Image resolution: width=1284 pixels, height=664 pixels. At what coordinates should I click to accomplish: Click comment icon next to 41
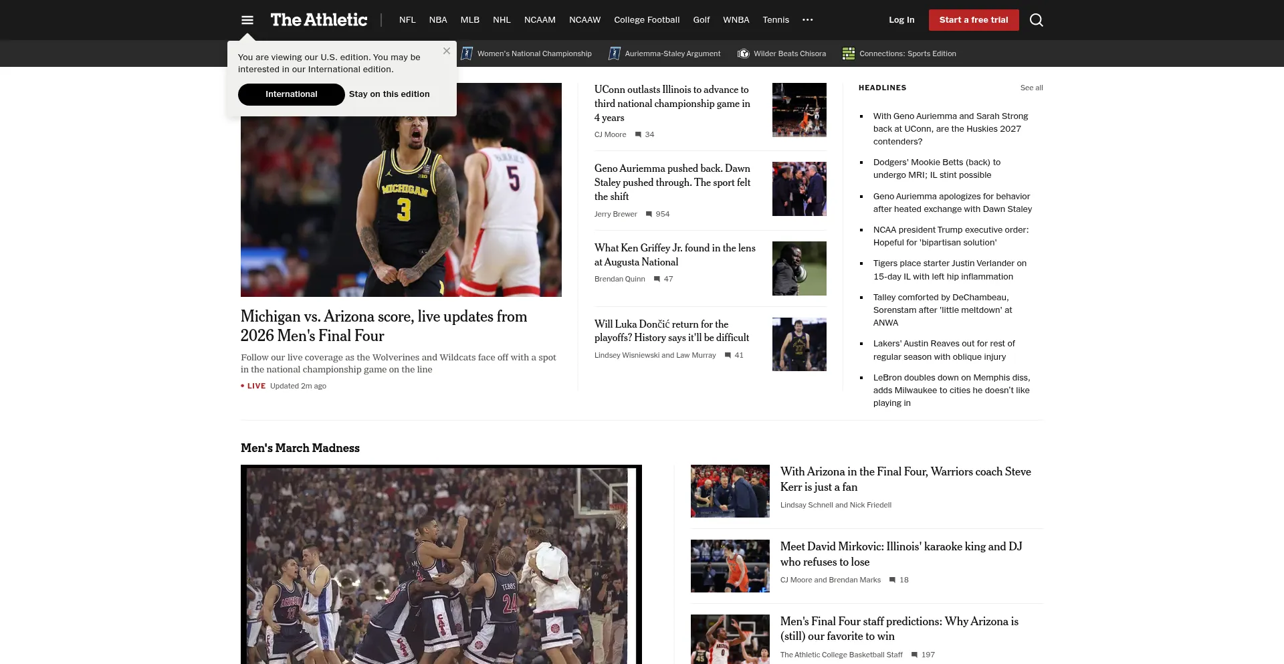[728, 355]
